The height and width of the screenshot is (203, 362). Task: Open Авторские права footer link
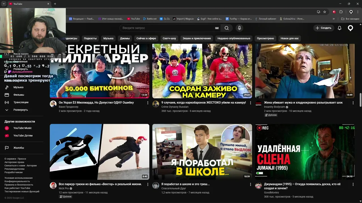click(x=14, y=162)
